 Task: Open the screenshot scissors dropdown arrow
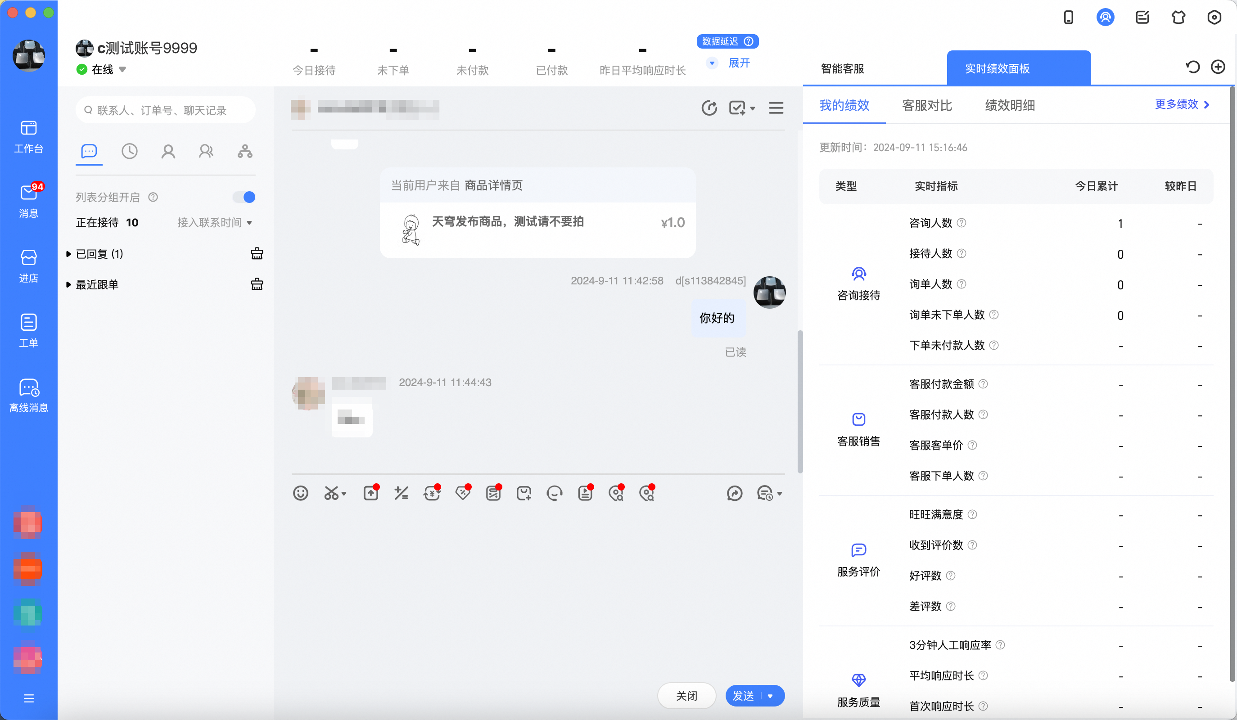pos(344,494)
